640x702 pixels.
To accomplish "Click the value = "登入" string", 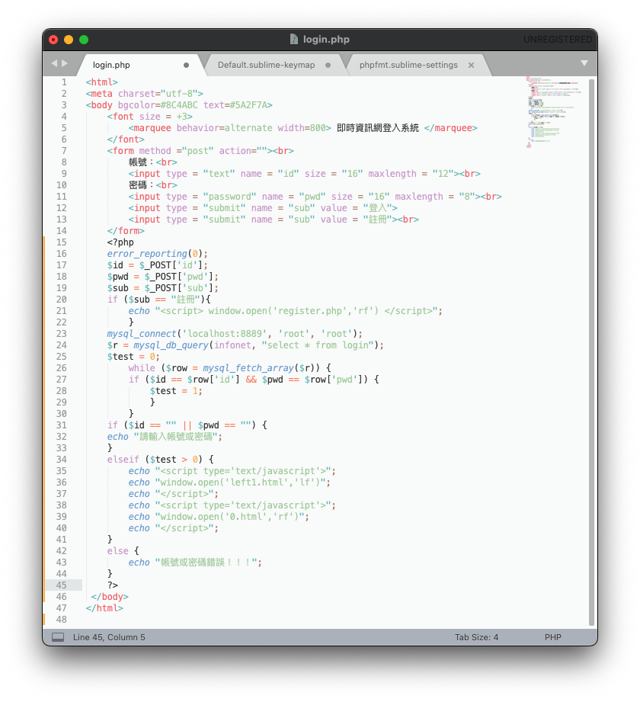I will (357, 208).
